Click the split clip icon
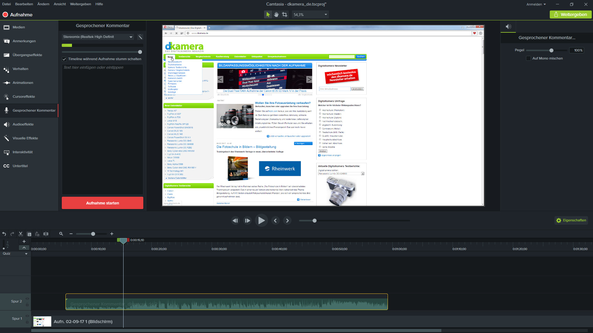 click(x=46, y=234)
